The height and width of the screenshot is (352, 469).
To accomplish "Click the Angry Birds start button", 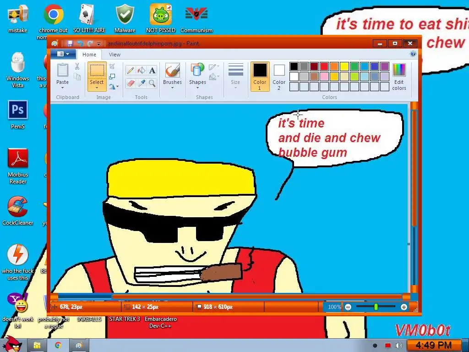I will (x=12, y=344).
